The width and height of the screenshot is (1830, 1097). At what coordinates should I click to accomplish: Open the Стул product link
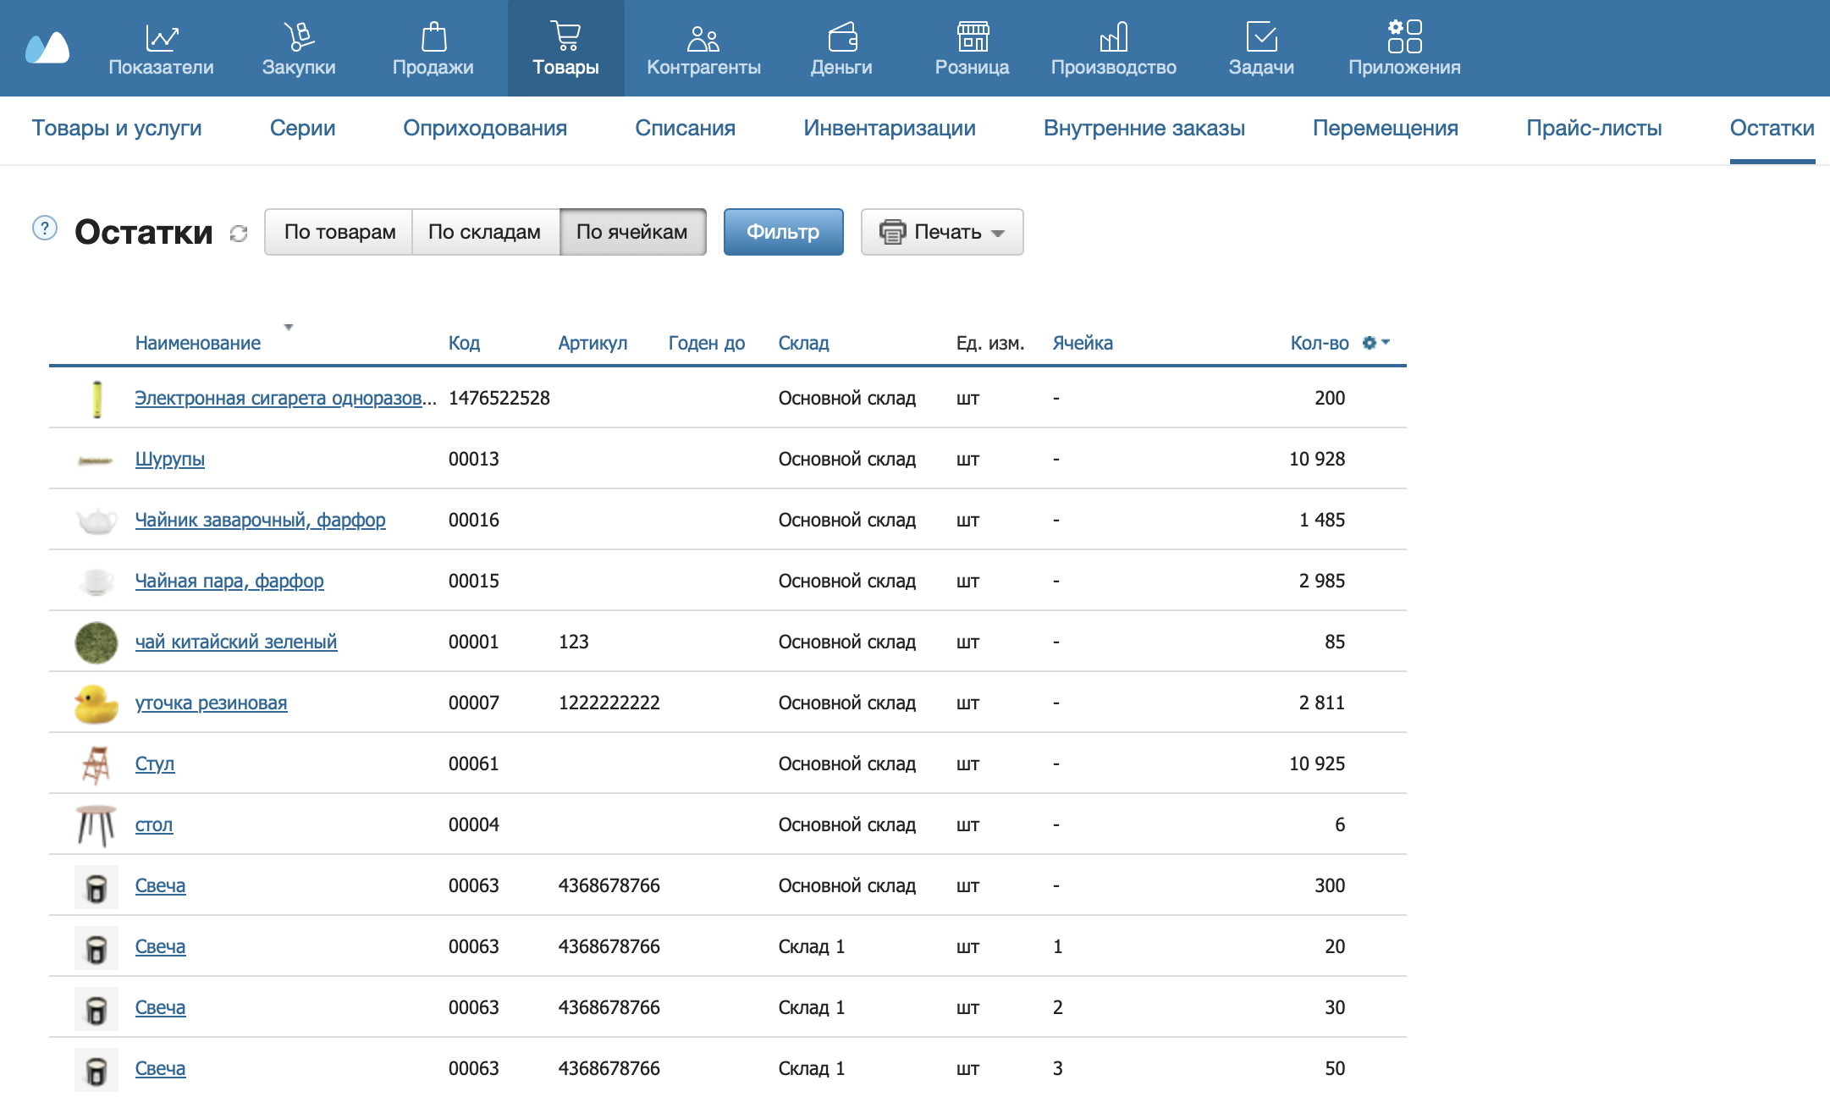tap(155, 763)
